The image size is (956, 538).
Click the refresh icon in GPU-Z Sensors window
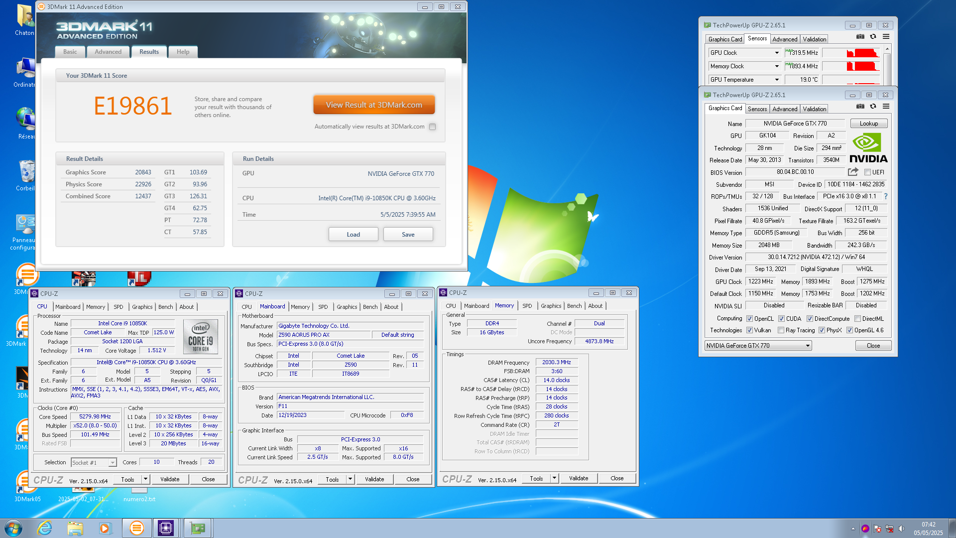tap(873, 37)
